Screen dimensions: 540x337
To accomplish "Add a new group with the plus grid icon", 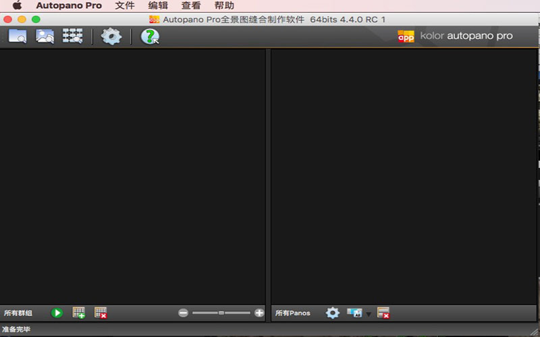I will [79, 313].
